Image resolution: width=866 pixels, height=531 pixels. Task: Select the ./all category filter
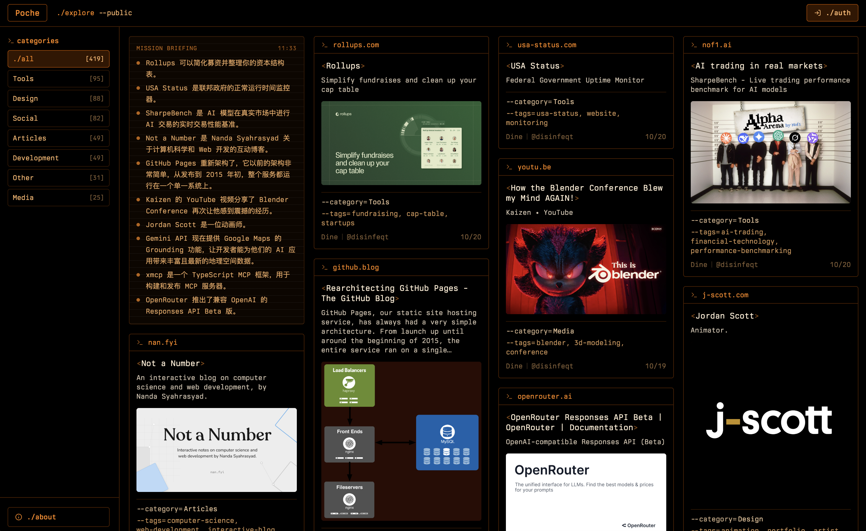point(58,59)
